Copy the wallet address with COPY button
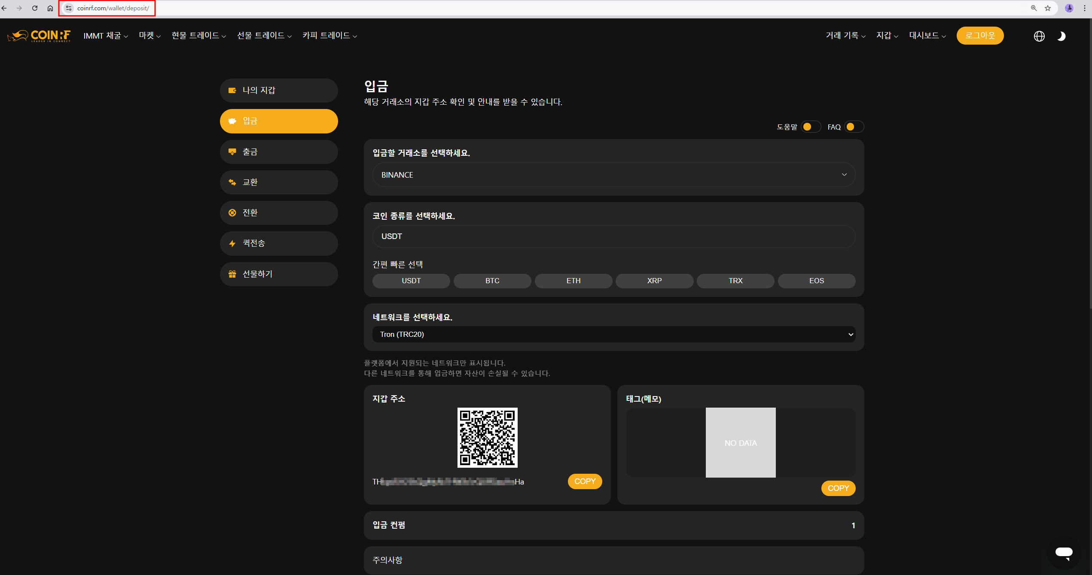 [585, 481]
